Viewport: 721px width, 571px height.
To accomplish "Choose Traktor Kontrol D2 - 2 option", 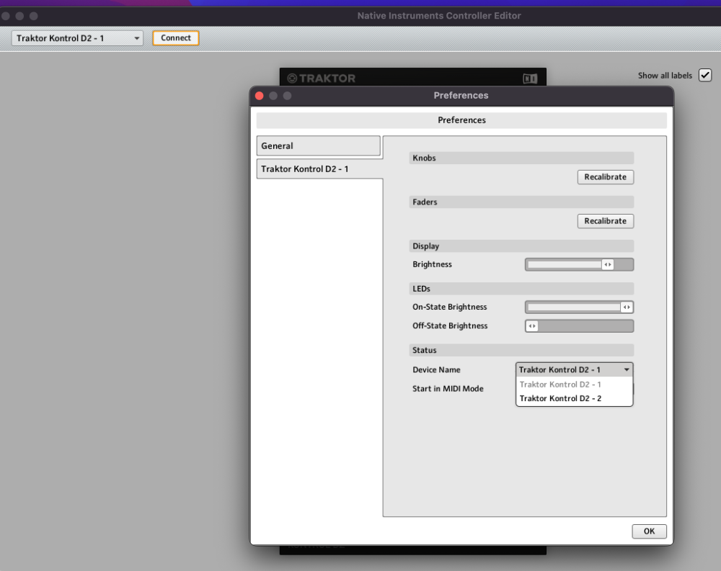I will [575, 398].
